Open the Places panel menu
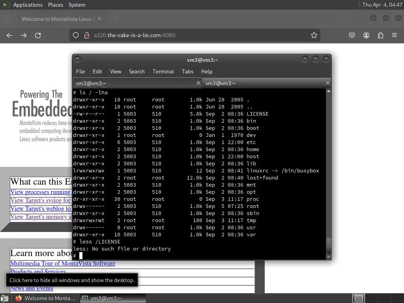 56,5
